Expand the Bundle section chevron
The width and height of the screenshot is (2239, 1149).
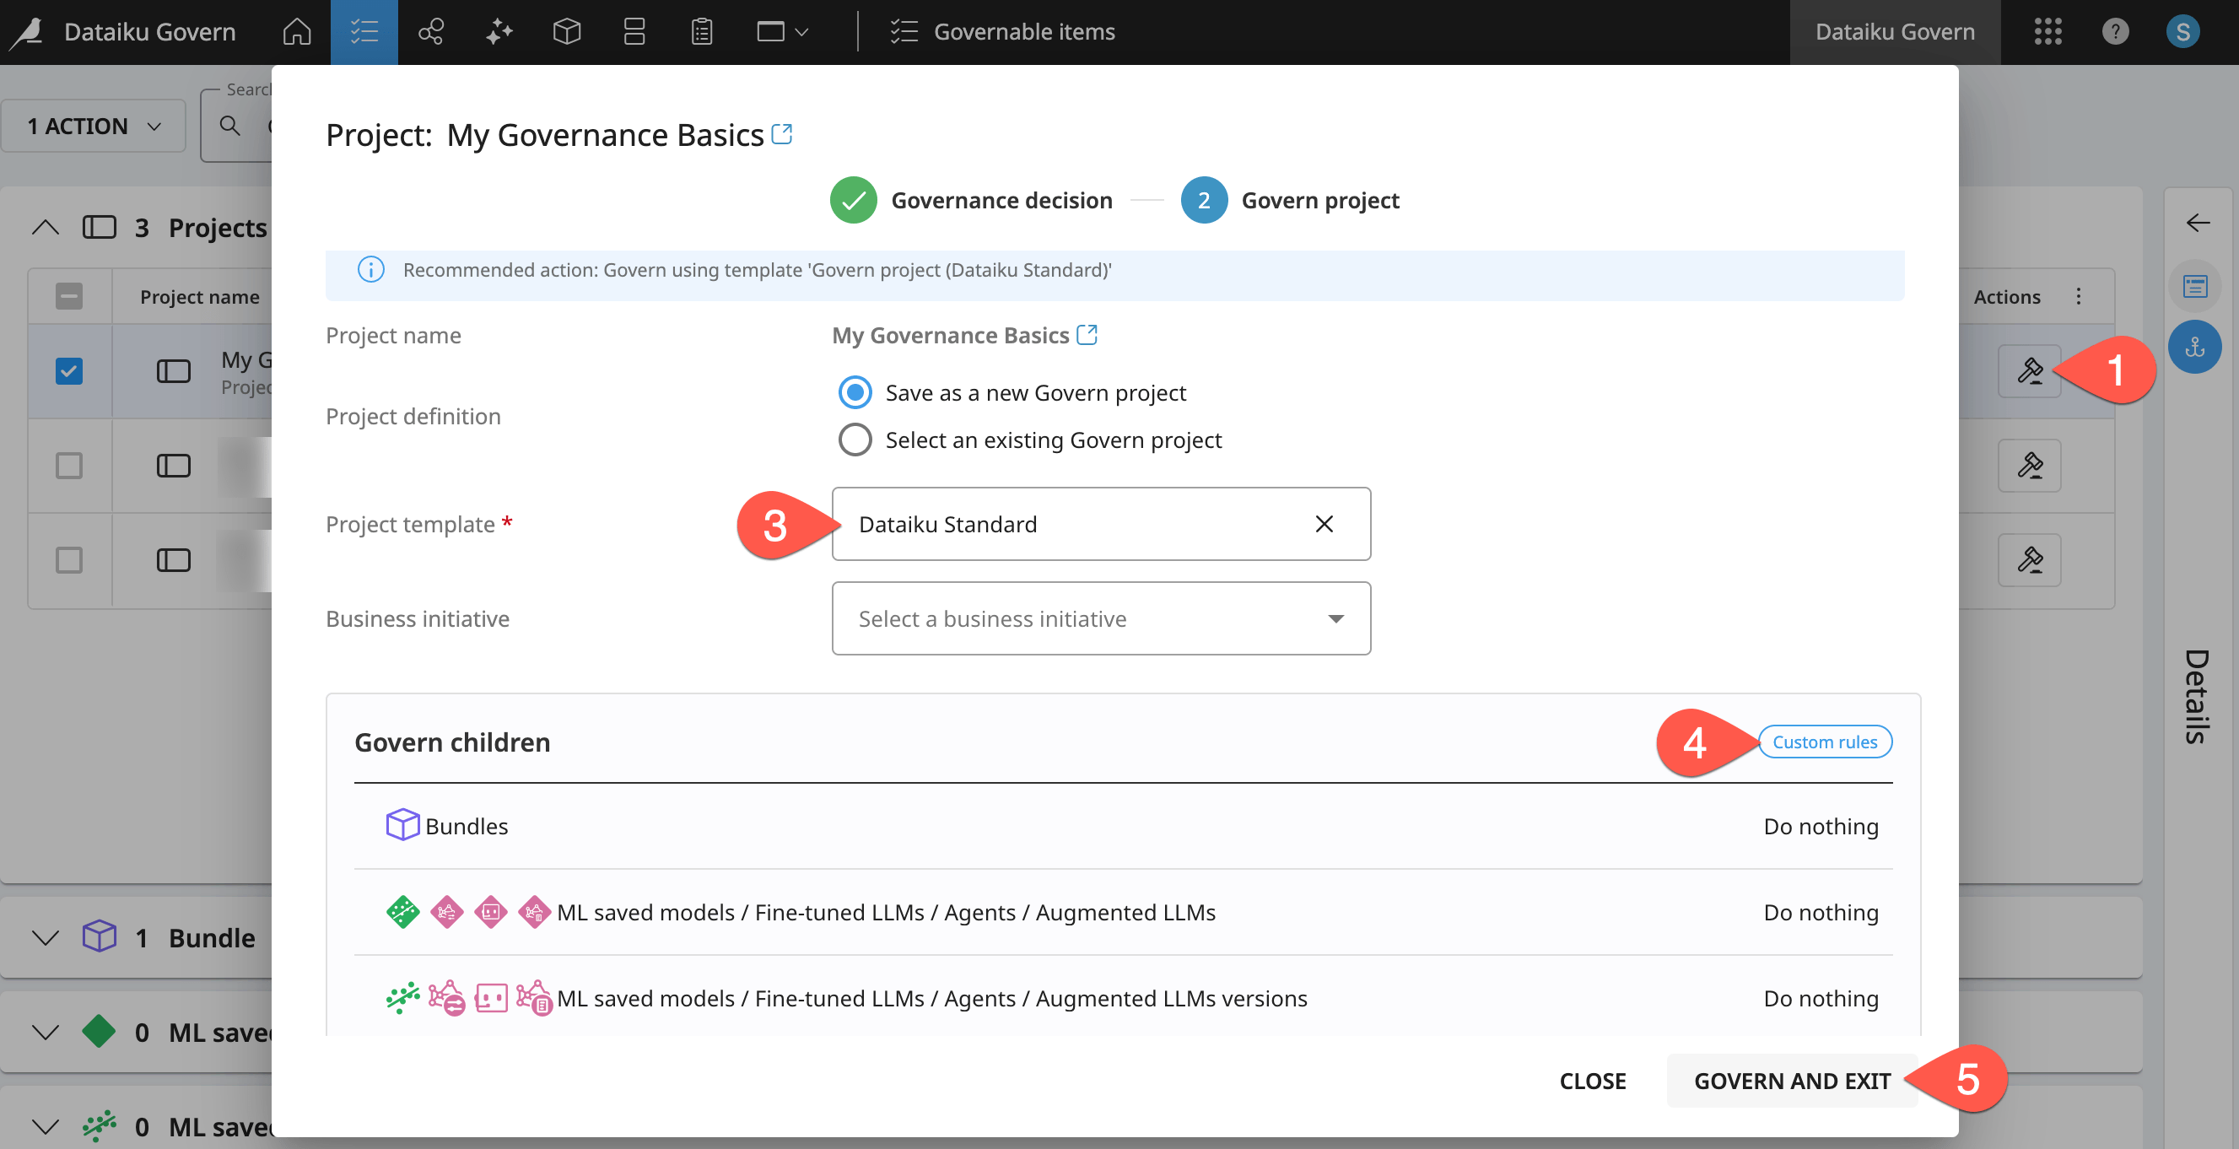click(46, 938)
